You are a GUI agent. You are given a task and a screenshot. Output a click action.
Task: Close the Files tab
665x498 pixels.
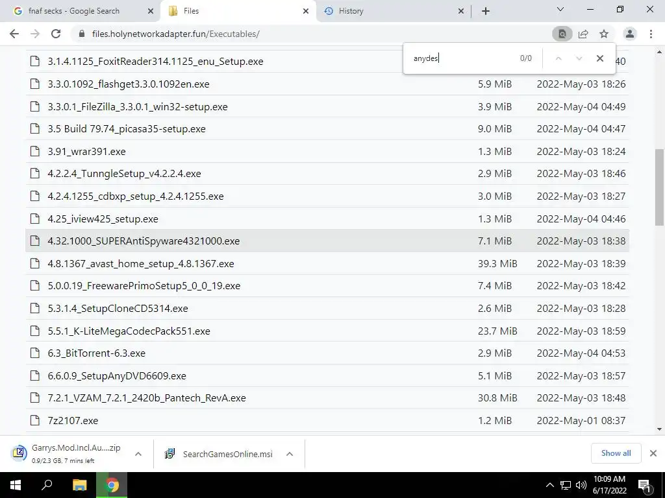pyautogui.click(x=306, y=12)
